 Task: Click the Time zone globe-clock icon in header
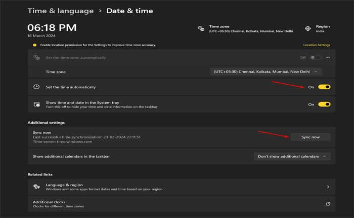click(x=201, y=29)
